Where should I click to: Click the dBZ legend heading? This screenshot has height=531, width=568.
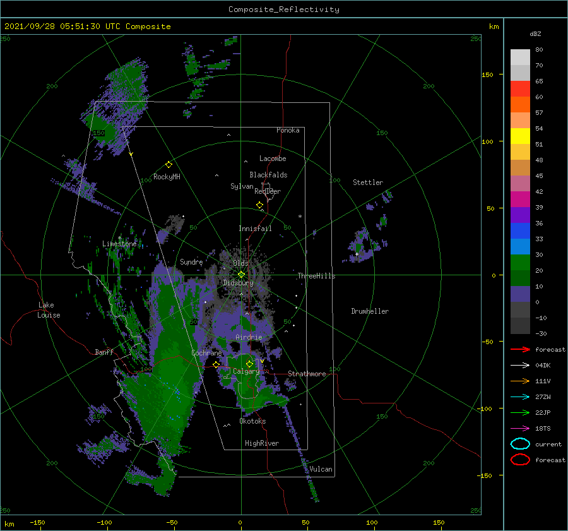tap(535, 33)
